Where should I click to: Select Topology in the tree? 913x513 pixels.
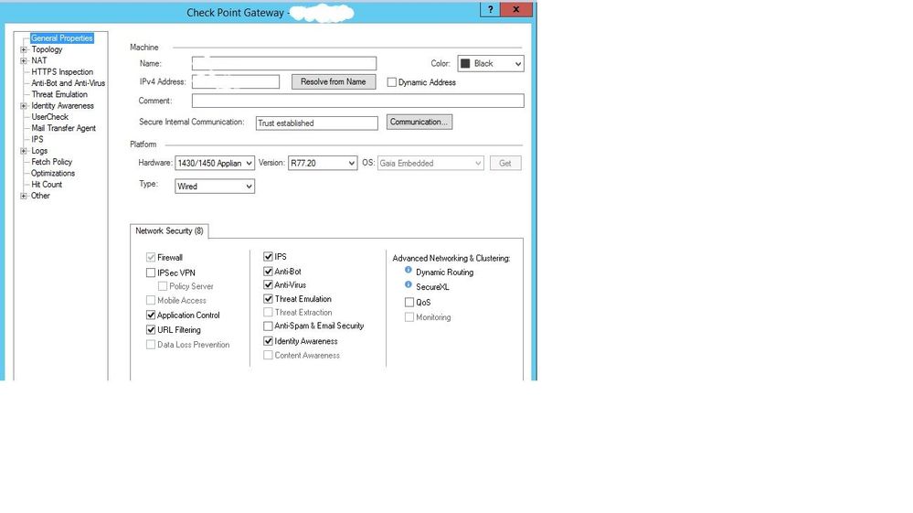point(48,49)
